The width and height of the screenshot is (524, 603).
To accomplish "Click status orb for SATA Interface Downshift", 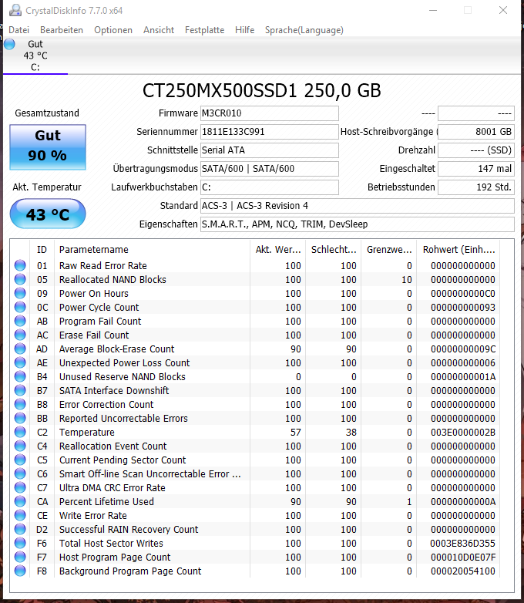I will 20,390.
